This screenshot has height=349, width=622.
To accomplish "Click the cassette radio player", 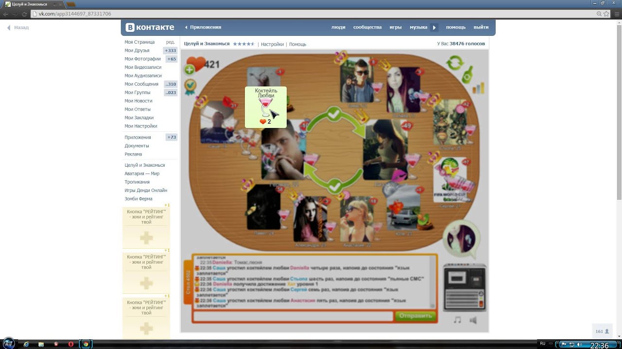I will point(465,288).
